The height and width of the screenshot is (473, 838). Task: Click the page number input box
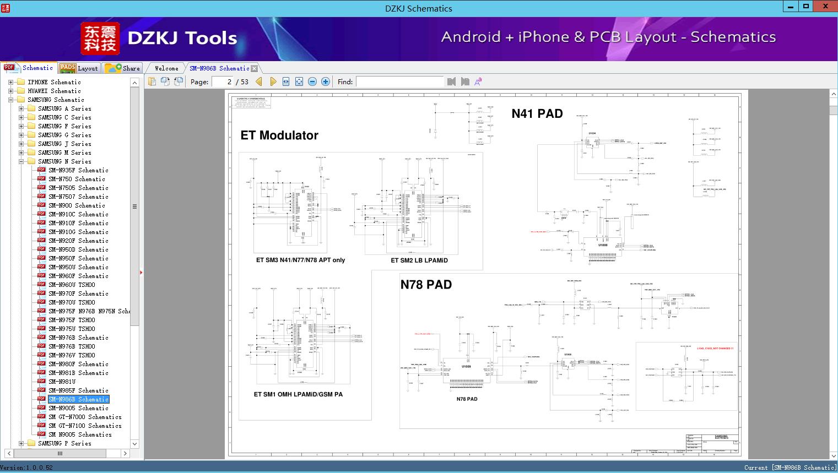click(x=223, y=81)
